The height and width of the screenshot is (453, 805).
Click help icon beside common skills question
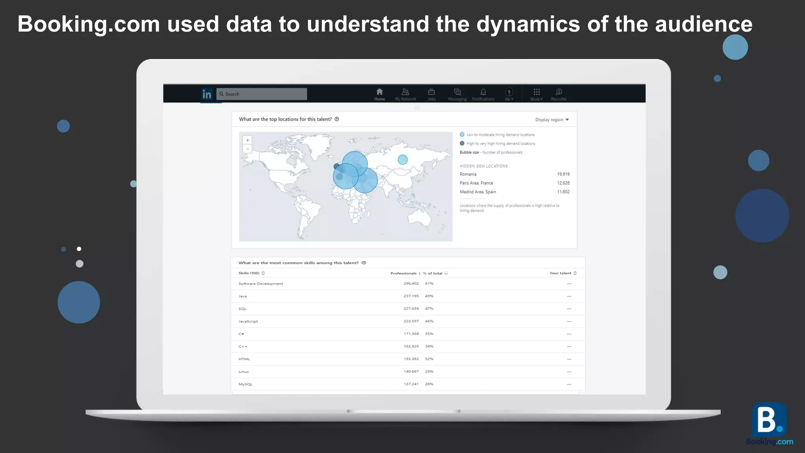364,263
